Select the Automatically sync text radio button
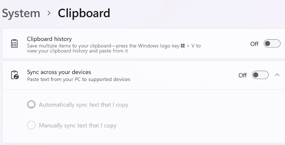Viewport: 285px width, 145px height. [x=31, y=105]
